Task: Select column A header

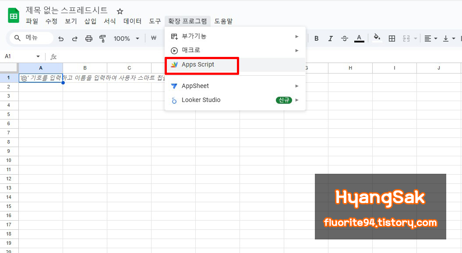Action: coord(41,68)
